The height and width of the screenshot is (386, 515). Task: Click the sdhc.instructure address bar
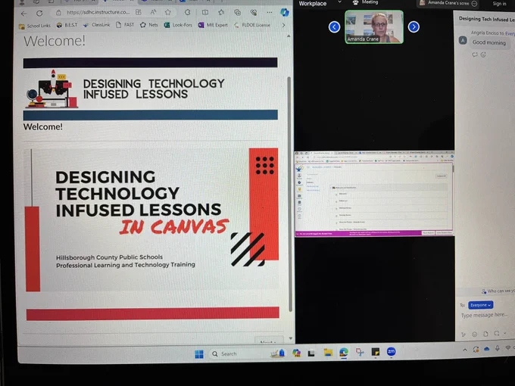(98, 12)
